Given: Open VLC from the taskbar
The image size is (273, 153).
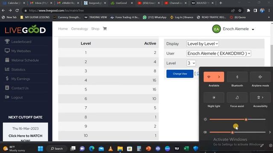Looking at the screenshot, I should (110, 149).
